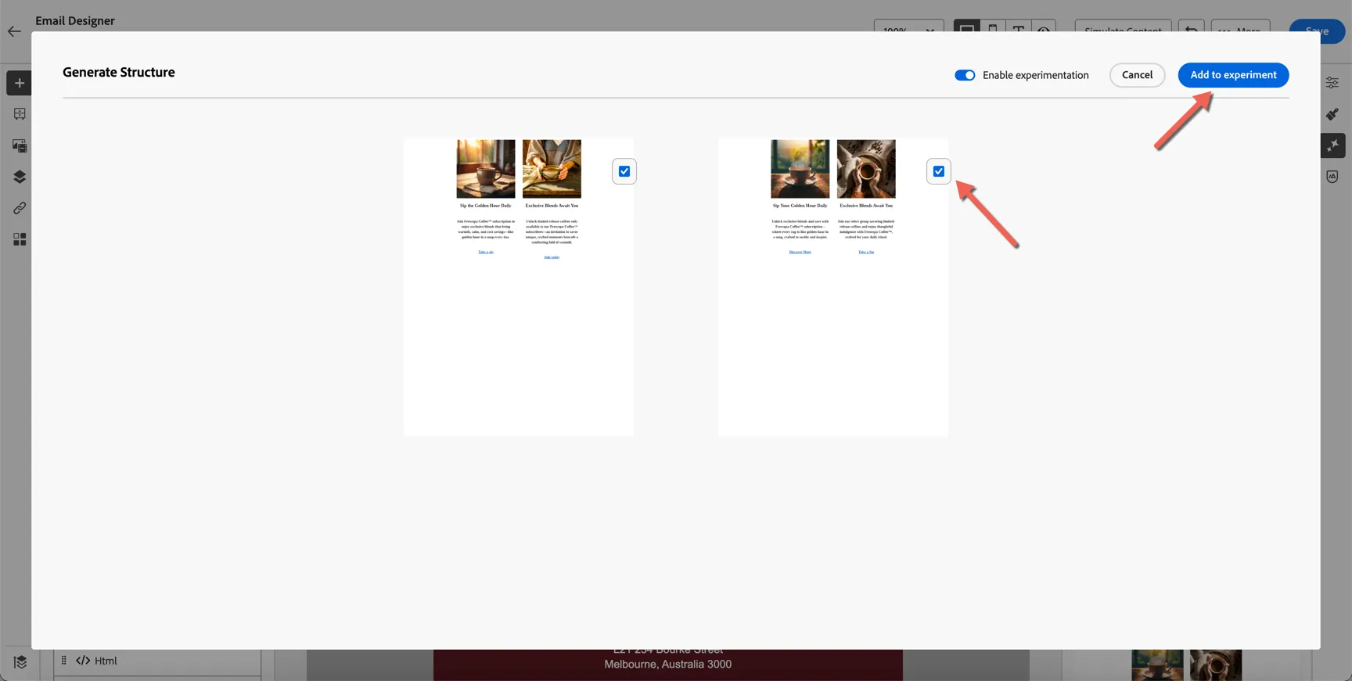Viewport: 1352px width, 681px height.
Task: Click the Discover More link
Action: 800,252
